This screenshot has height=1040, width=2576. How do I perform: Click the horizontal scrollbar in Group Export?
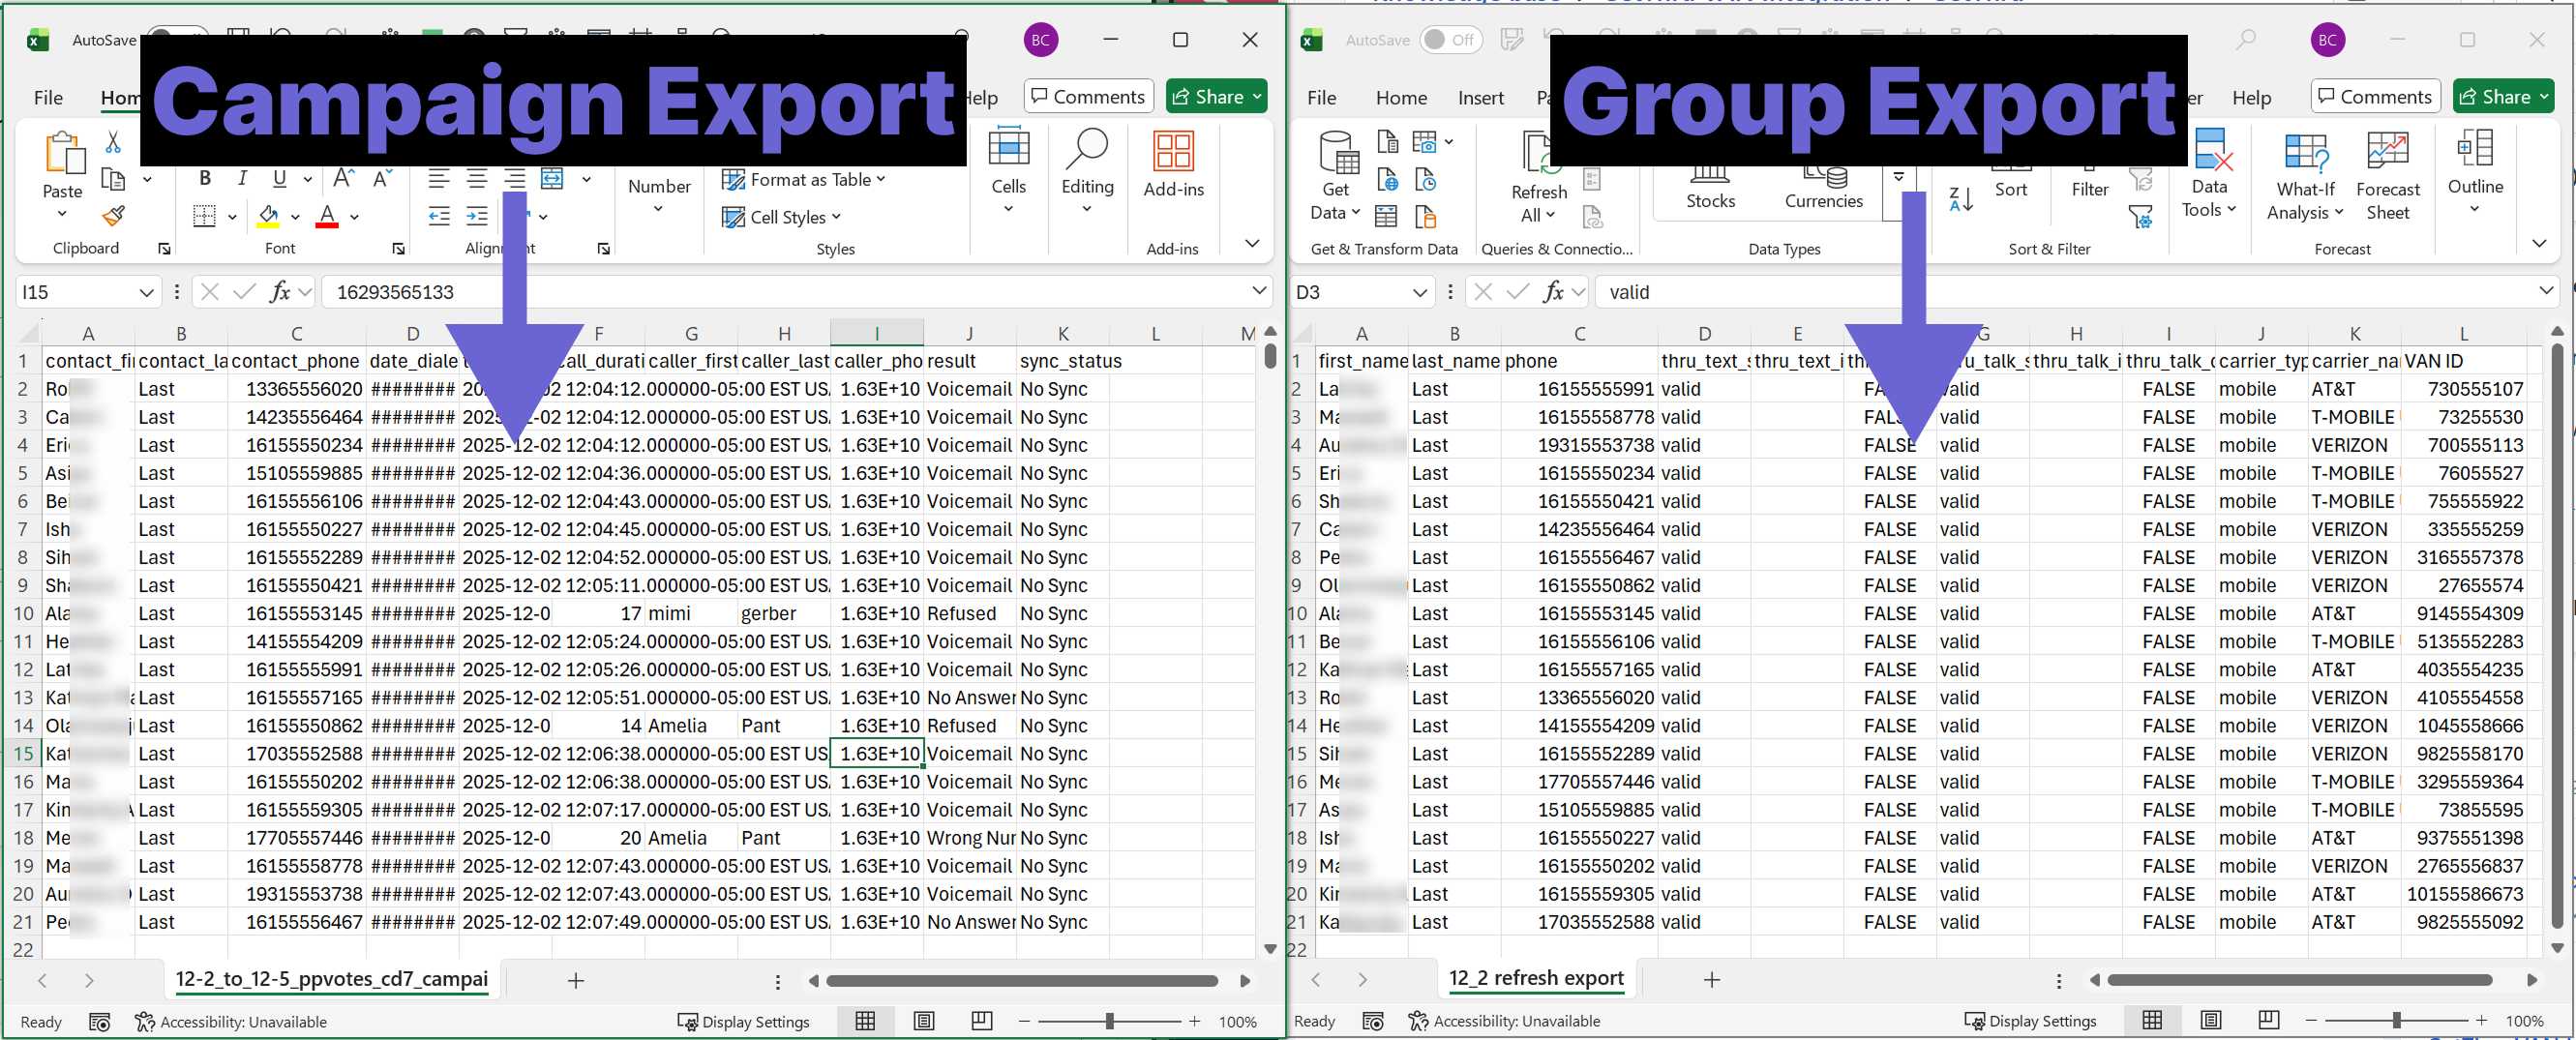pos(2300,980)
